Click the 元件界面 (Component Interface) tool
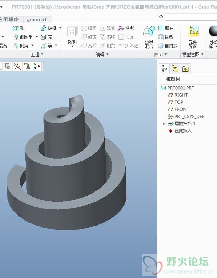 click(193, 37)
